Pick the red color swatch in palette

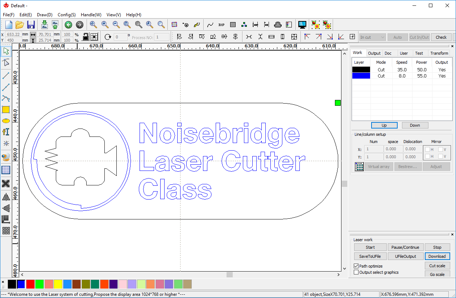click(x=30, y=284)
